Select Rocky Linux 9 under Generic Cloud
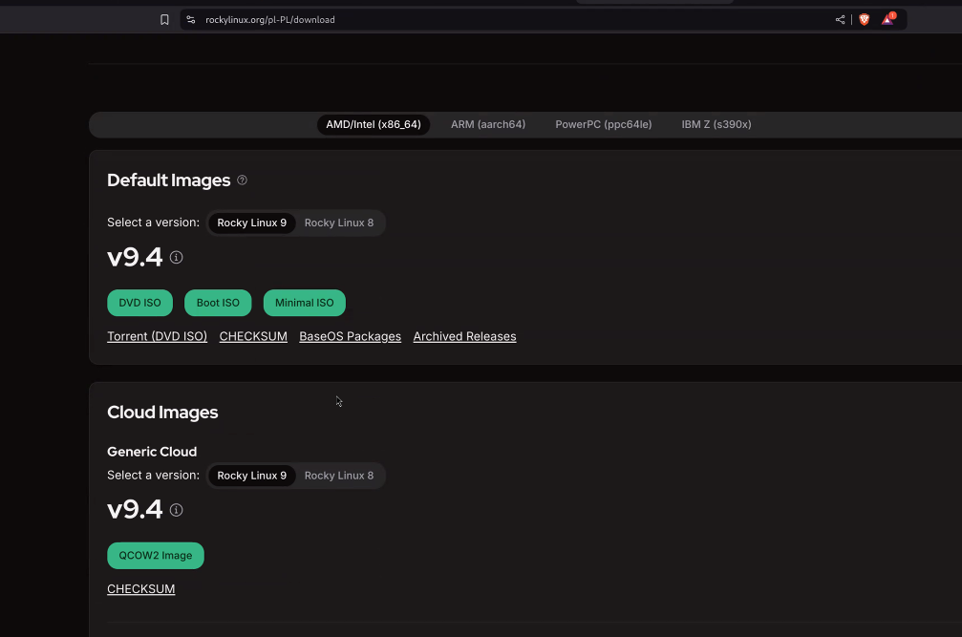 tap(251, 476)
